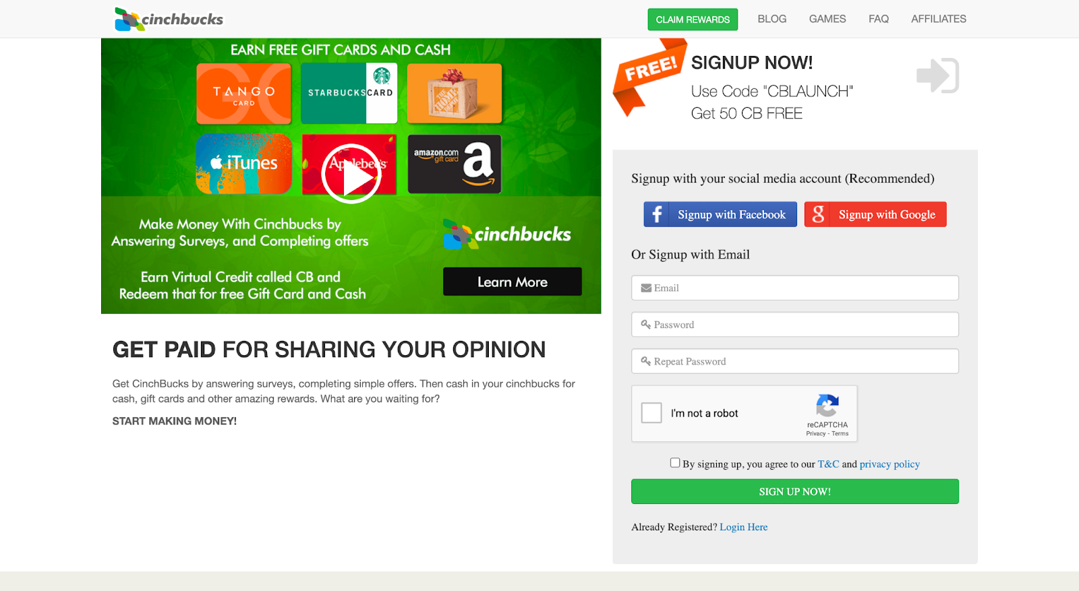Signup with Google

point(875,214)
